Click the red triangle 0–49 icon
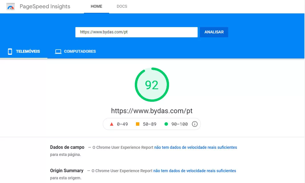305x183 pixels. tap(111, 124)
